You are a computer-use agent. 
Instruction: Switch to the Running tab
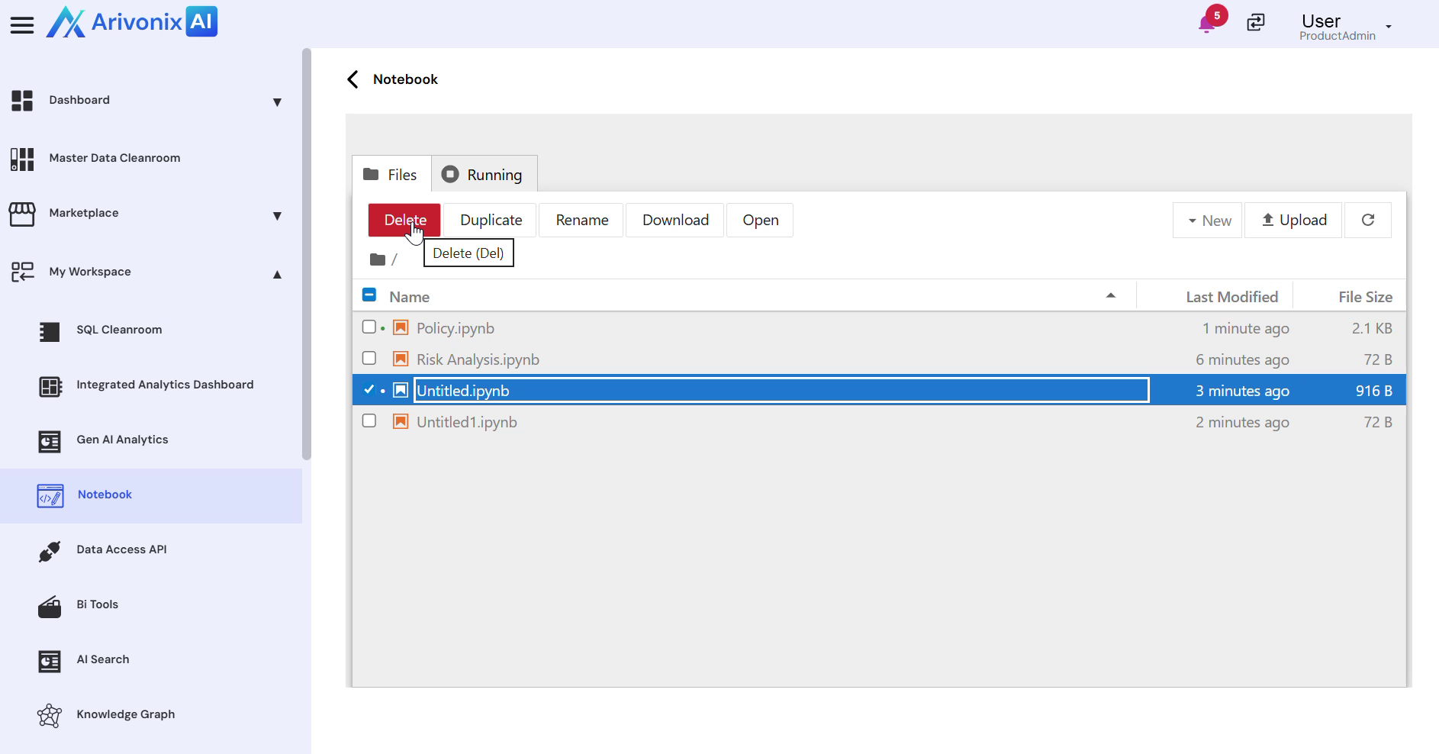(484, 175)
